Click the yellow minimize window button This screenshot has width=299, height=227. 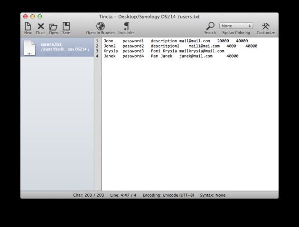click(x=33, y=17)
